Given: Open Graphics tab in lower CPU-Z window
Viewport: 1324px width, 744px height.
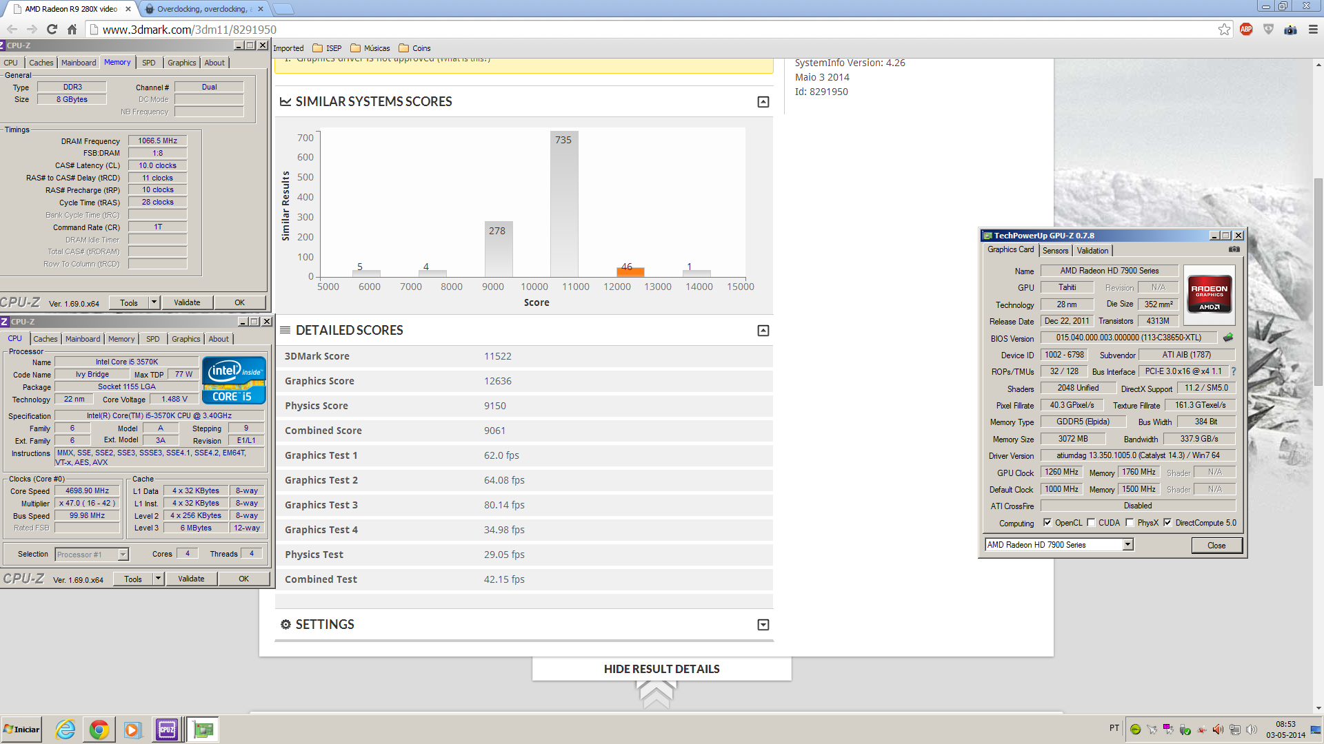Looking at the screenshot, I should pos(185,339).
